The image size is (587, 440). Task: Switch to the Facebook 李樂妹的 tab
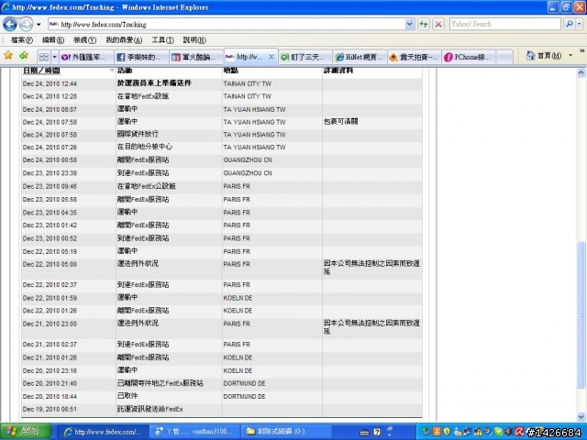point(141,57)
